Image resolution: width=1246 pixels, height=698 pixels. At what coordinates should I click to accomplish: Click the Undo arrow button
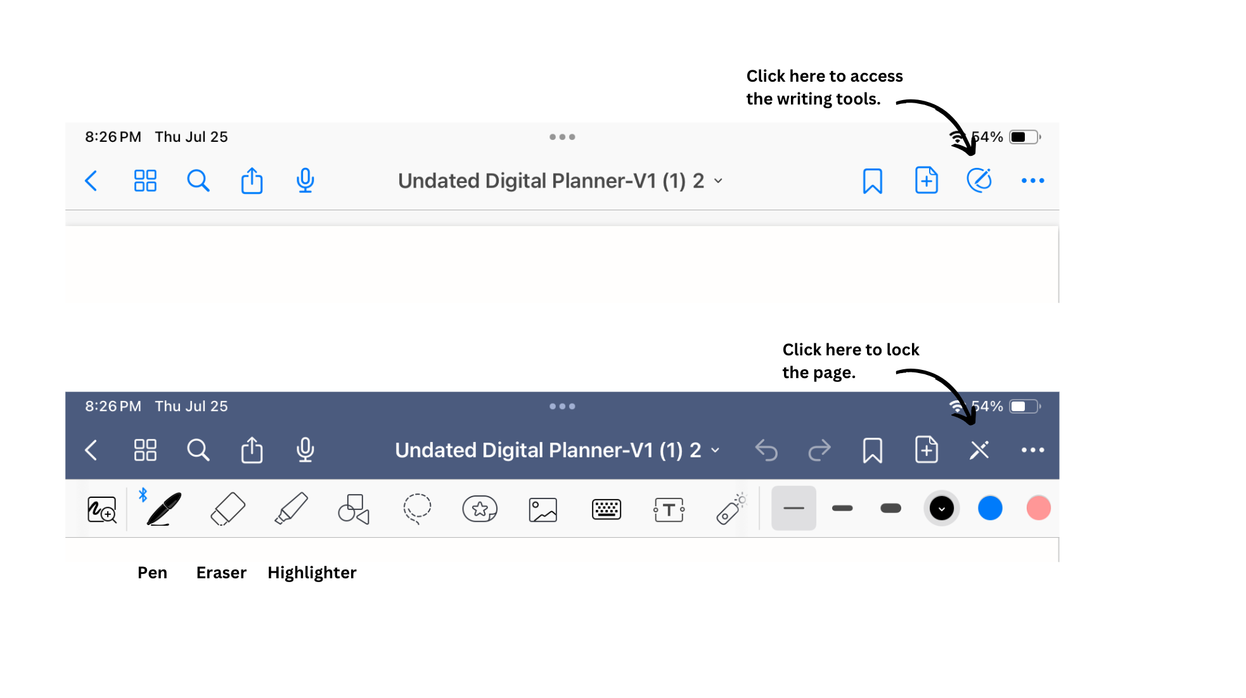pyautogui.click(x=766, y=450)
